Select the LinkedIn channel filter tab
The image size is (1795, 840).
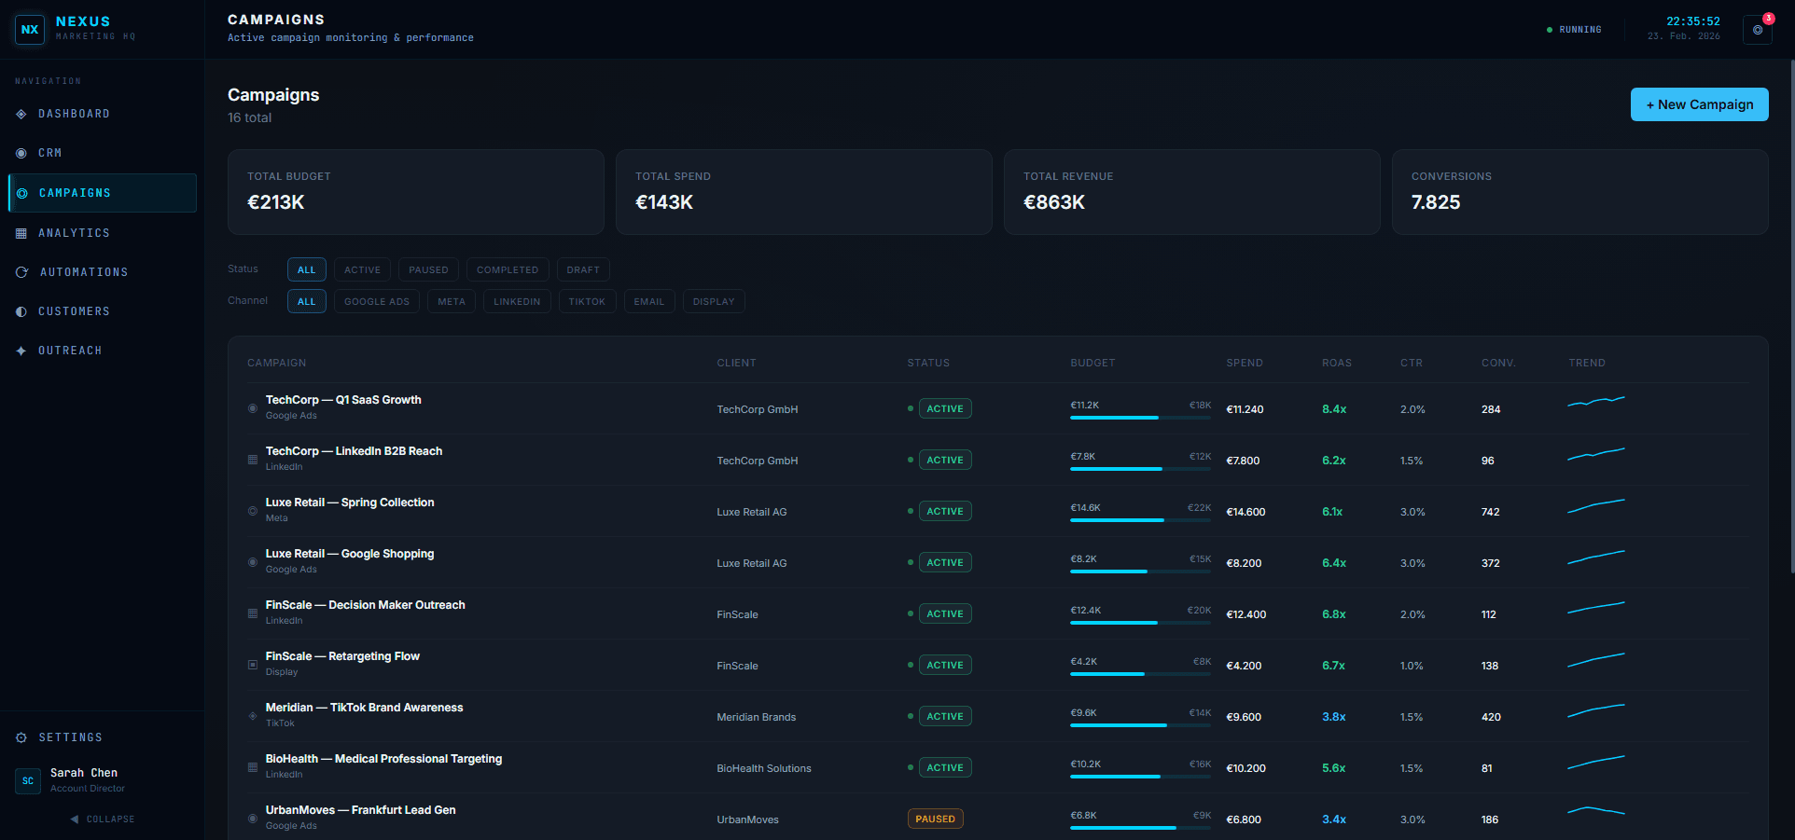(x=517, y=301)
